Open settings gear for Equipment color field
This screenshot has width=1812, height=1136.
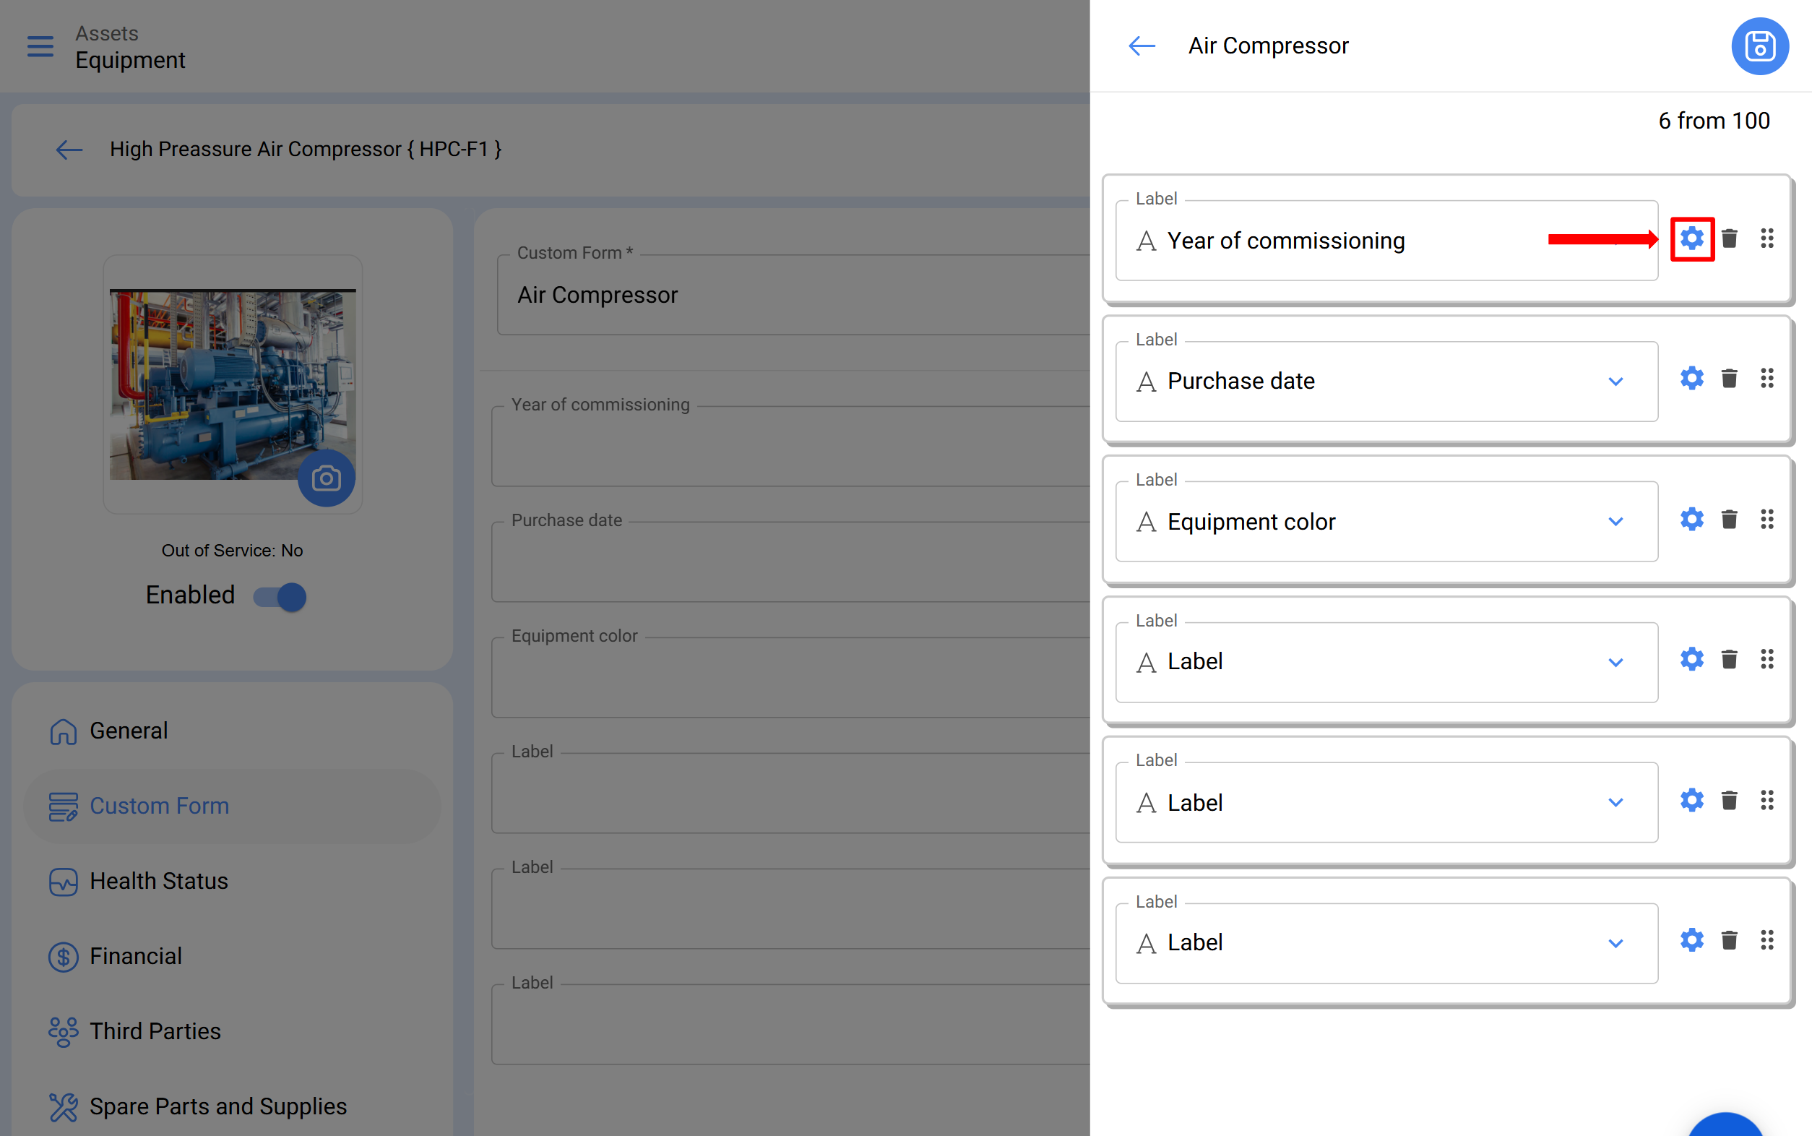click(x=1691, y=519)
